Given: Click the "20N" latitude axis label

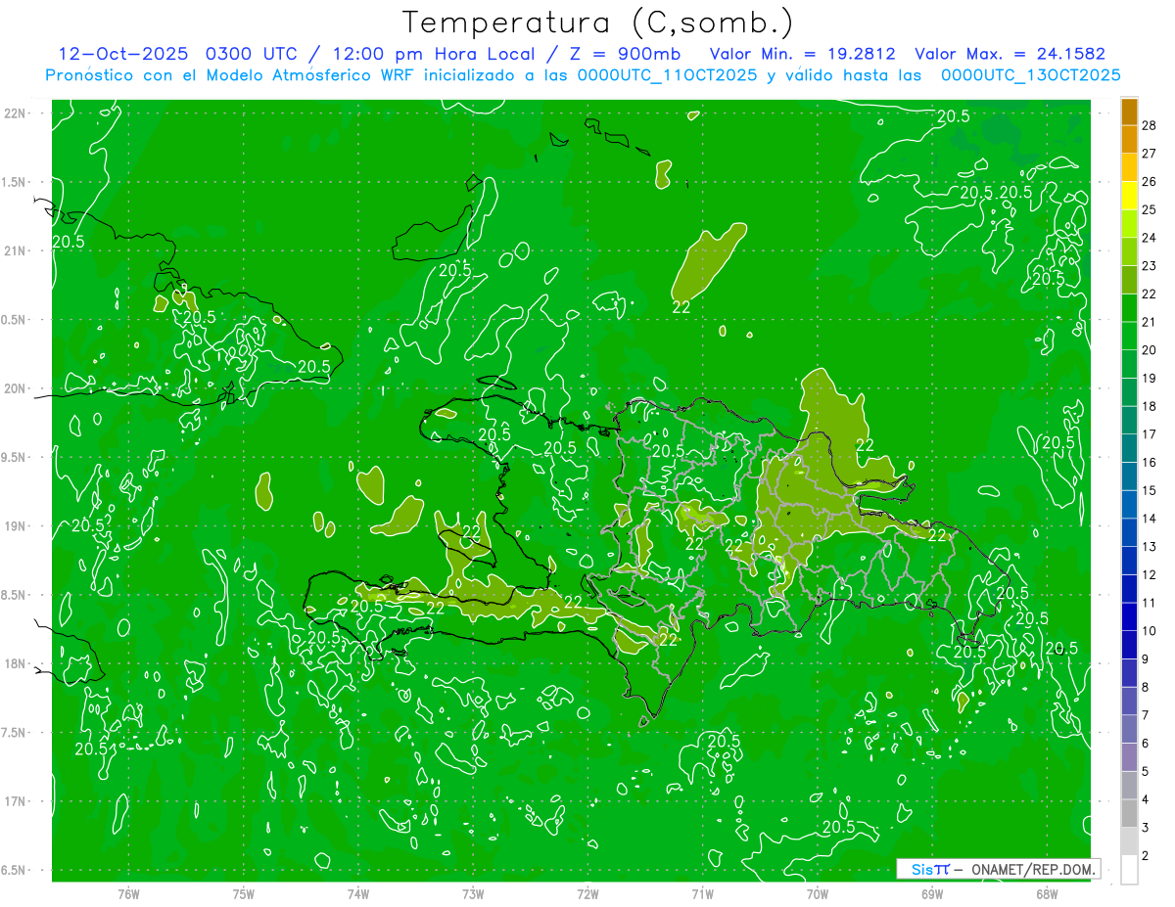Looking at the screenshot, I should tap(16, 388).
